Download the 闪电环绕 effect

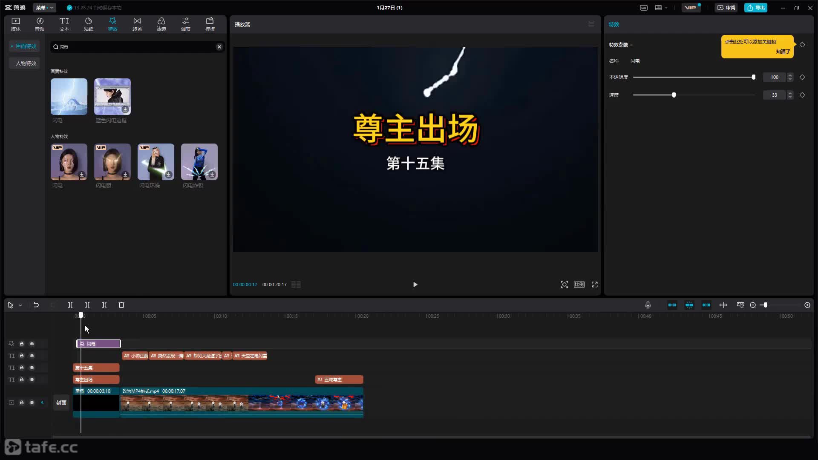pyautogui.click(x=169, y=175)
